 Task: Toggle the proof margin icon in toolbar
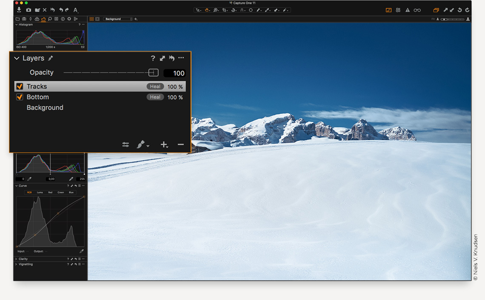(388, 10)
